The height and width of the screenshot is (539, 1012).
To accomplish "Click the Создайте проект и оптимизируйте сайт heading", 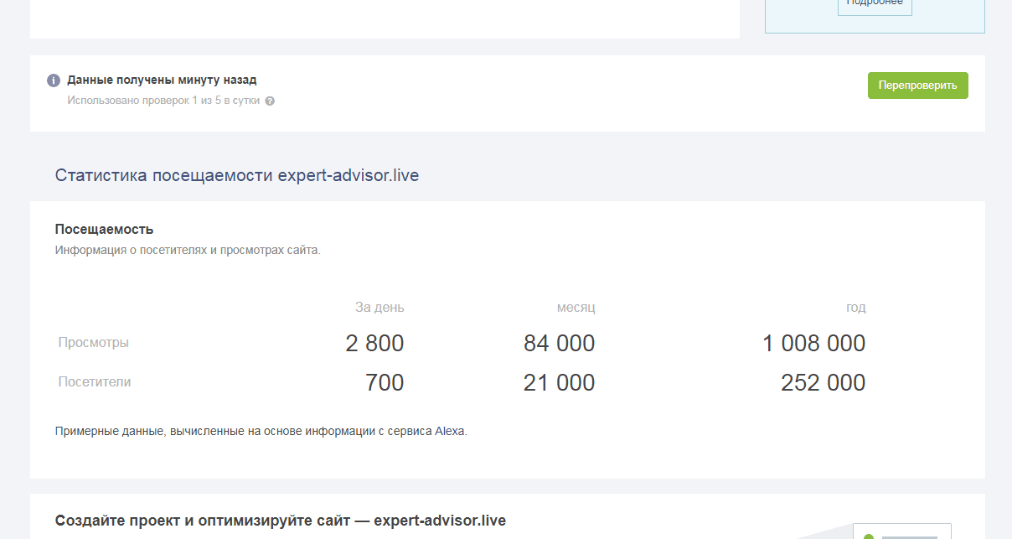I will coord(281,521).
